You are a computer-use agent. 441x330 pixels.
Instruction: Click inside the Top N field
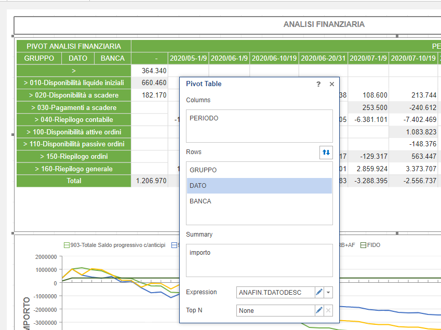tap(275, 311)
